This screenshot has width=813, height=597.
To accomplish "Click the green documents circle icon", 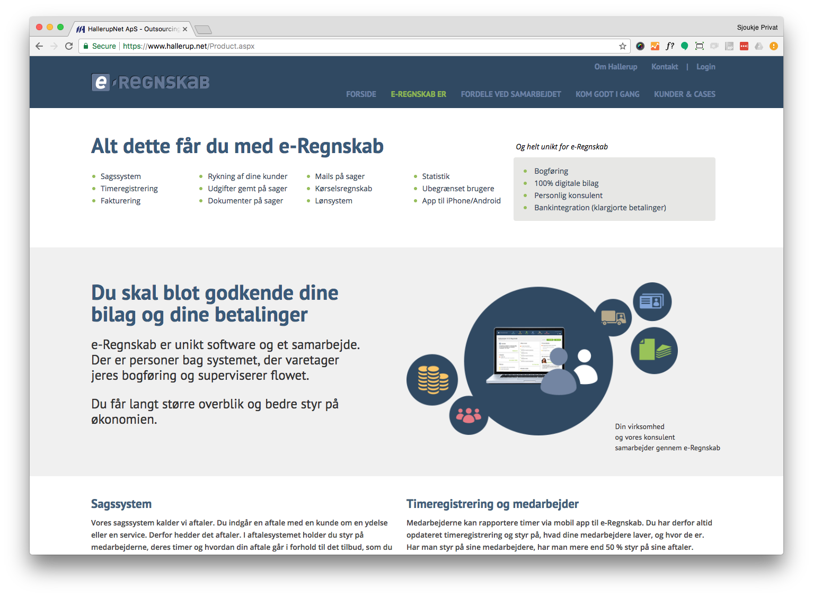I will click(x=655, y=351).
